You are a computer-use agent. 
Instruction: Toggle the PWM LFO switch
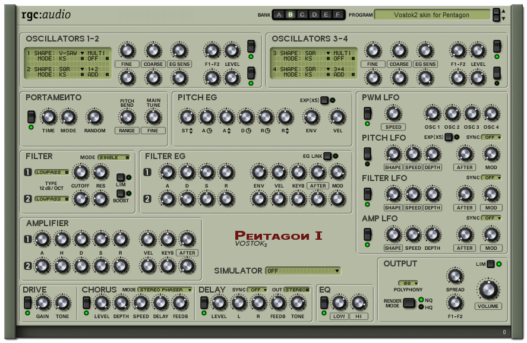[368, 113]
